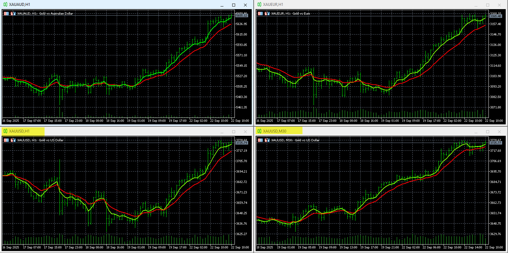Click the 3165.40 price label on XAUEUR
The width and height of the screenshot is (508, 253).
(x=495, y=16)
